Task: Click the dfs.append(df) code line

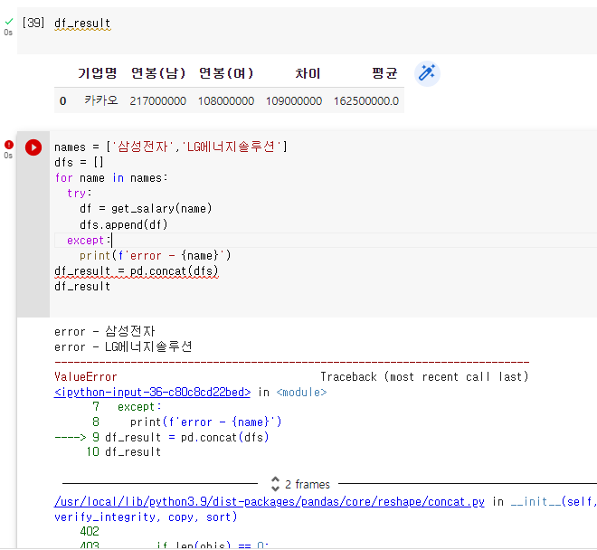Action: [x=123, y=224]
